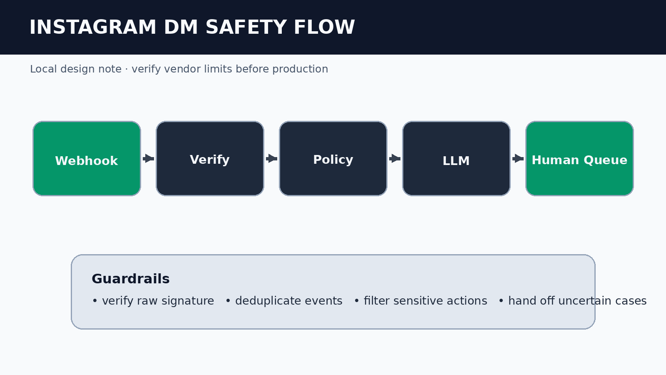
Task: Select the "deduplicate events" bullet
Action: [284, 301]
